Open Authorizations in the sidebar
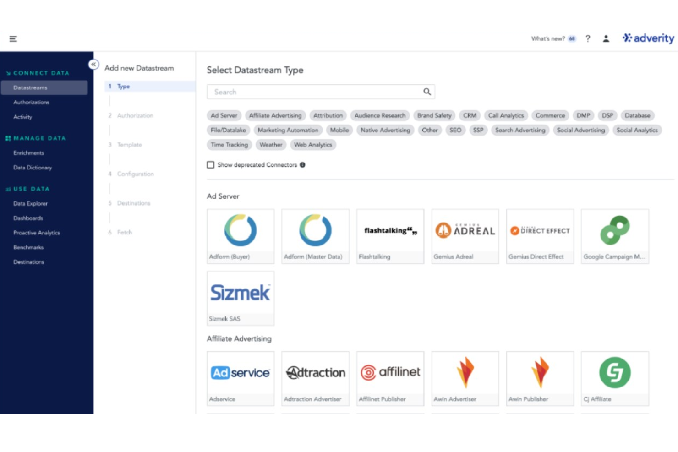This screenshot has height=452, width=678. point(31,102)
